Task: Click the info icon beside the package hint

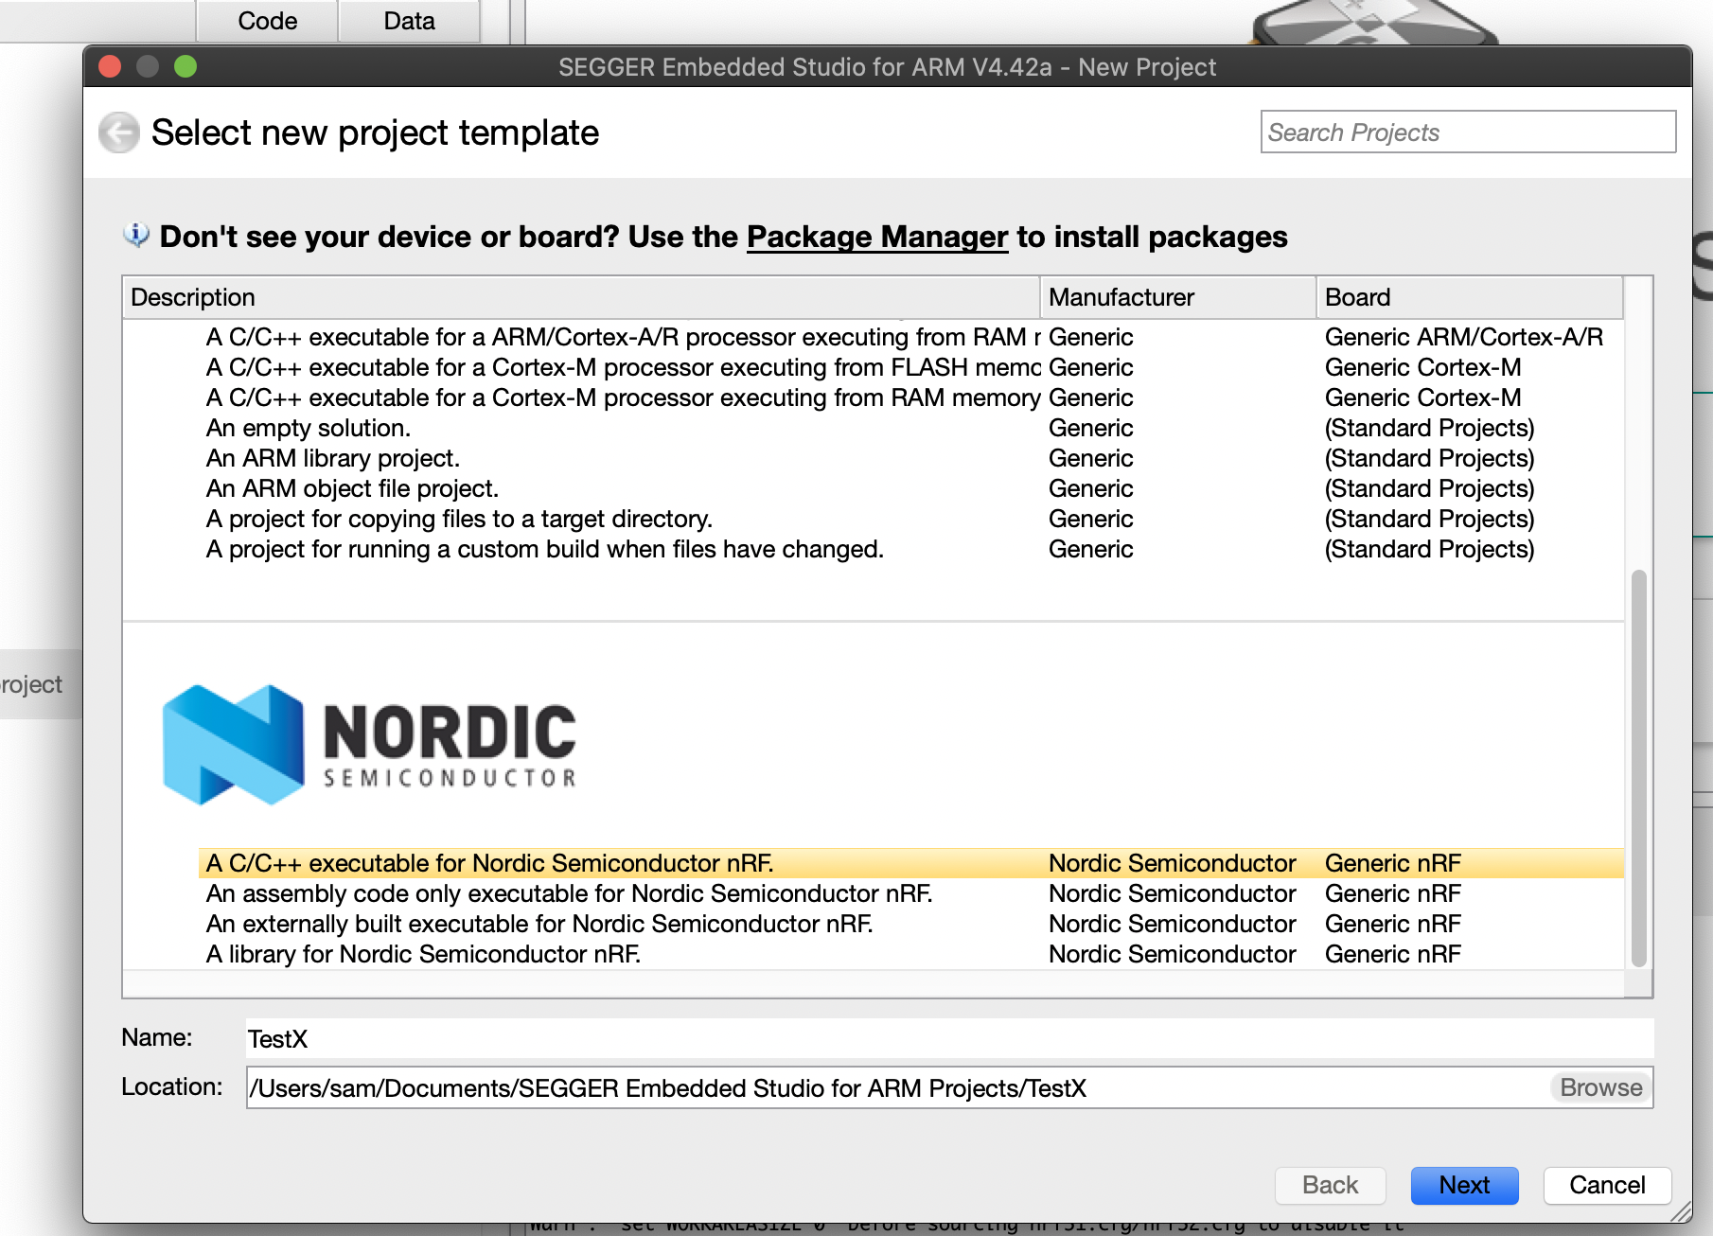Action: (136, 235)
